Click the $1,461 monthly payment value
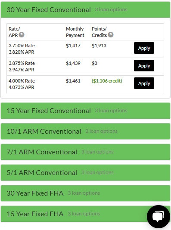 pyautogui.click(x=73, y=81)
